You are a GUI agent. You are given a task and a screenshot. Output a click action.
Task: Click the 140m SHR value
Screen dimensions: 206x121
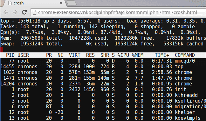103,78
